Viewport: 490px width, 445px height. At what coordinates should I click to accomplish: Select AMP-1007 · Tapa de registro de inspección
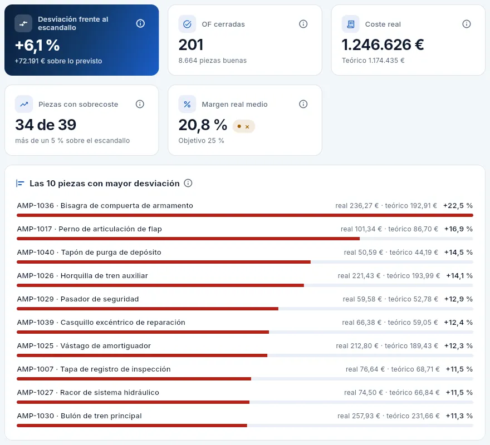94,369
